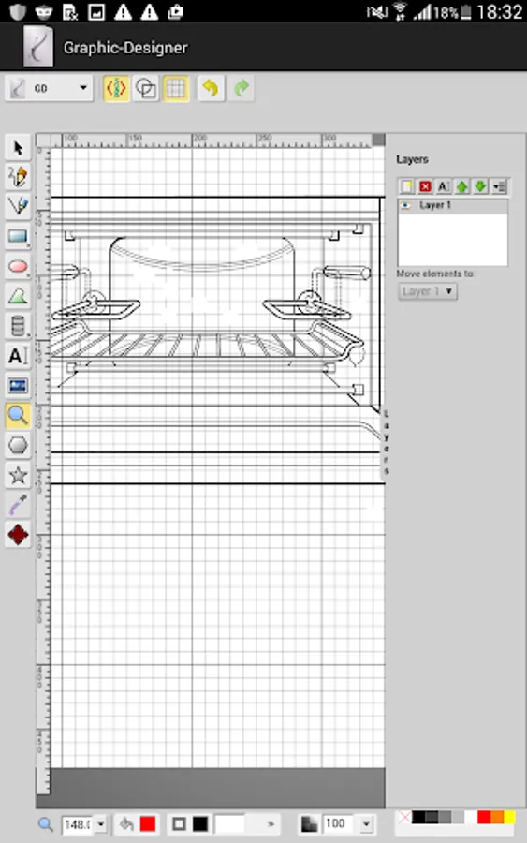Pick the red ellipse tool
The width and height of the screenshot is (527, 843).
(18, 267)
